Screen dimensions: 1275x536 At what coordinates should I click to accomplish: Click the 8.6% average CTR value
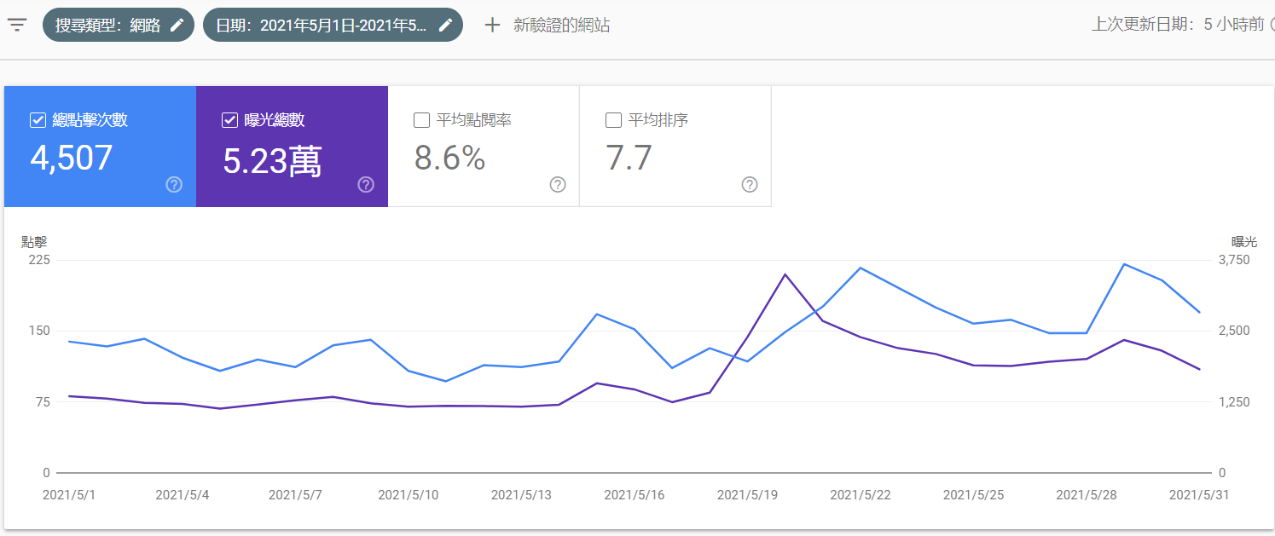449,158
